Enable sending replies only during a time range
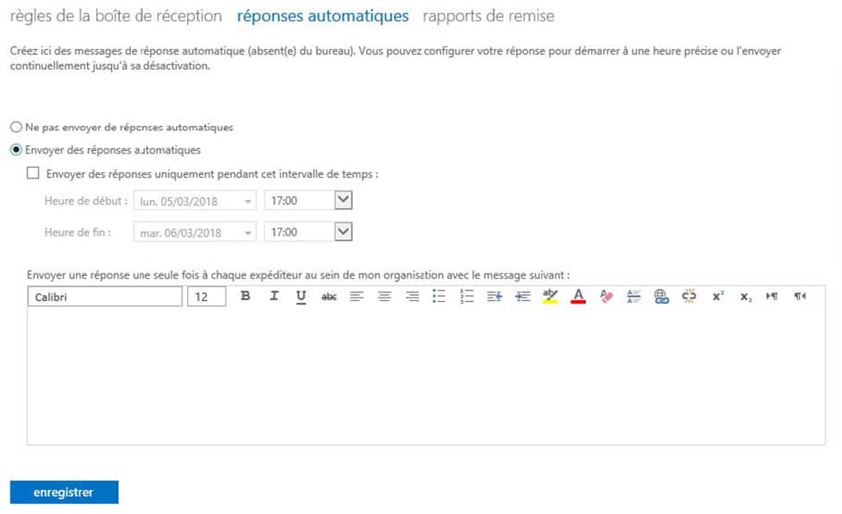Screen dimensions: 842x514 33,172
